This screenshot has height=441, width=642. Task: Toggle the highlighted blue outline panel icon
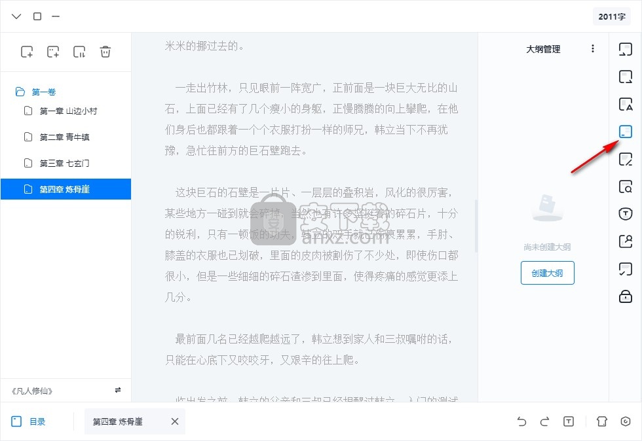click(x=625, y=132)
